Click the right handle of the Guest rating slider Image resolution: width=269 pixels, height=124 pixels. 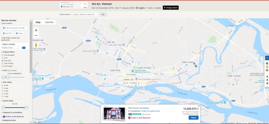tap(26, 107)
